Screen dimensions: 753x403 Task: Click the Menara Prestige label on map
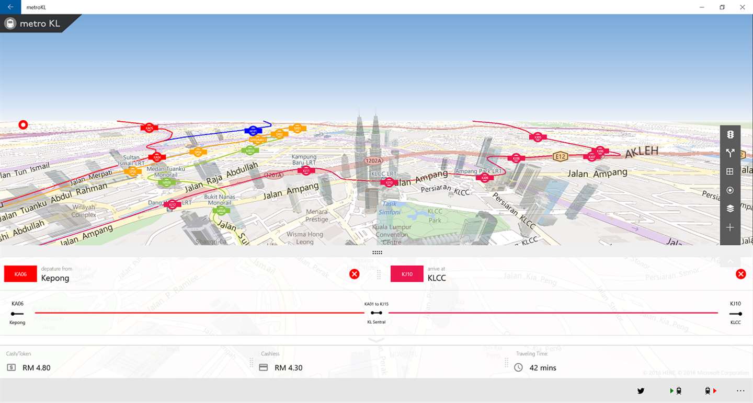pyautogui.click(x=317, y=215)
